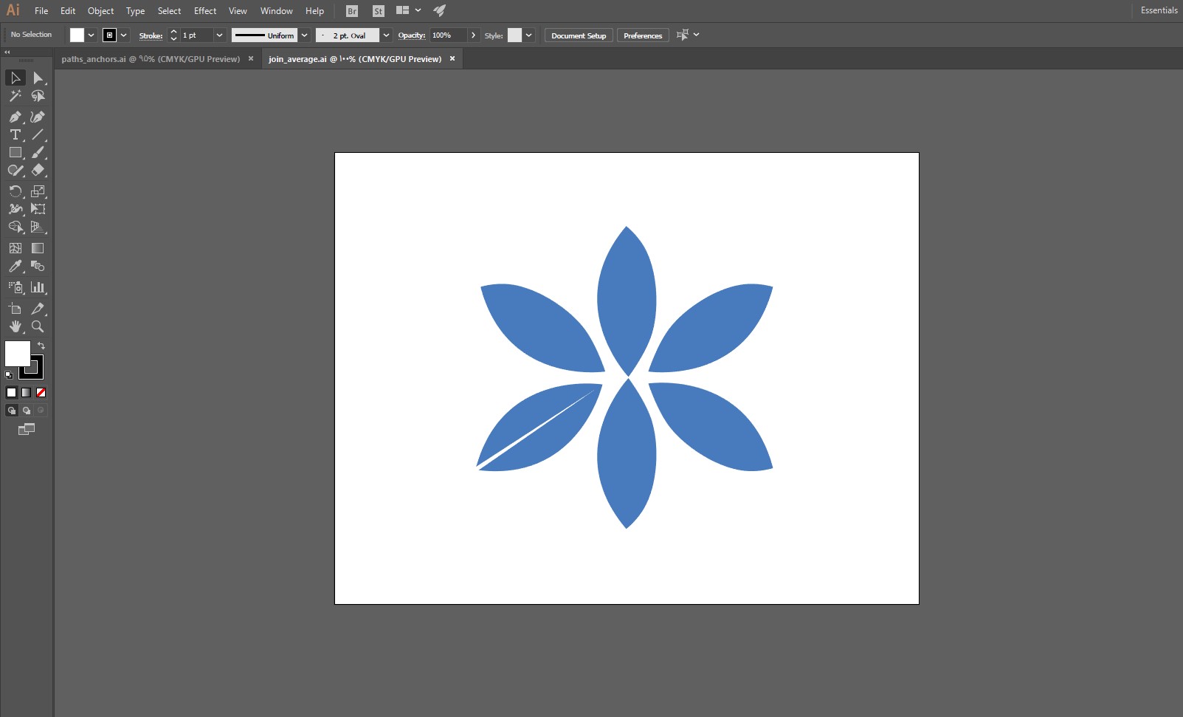1183x717 pixels.
Task: Reset to default fill and stroke
Action: (x=9, y=375)
